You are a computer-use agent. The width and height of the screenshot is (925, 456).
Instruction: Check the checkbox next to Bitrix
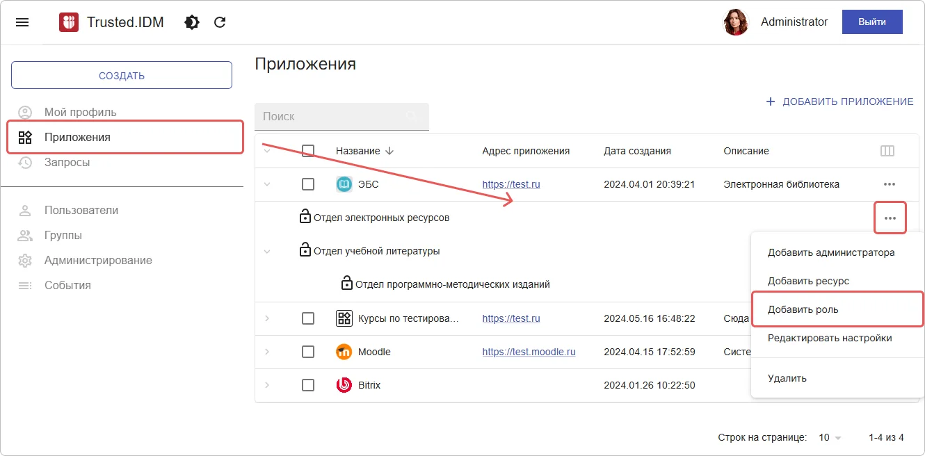pyautogui.click(x=309, y=385)
